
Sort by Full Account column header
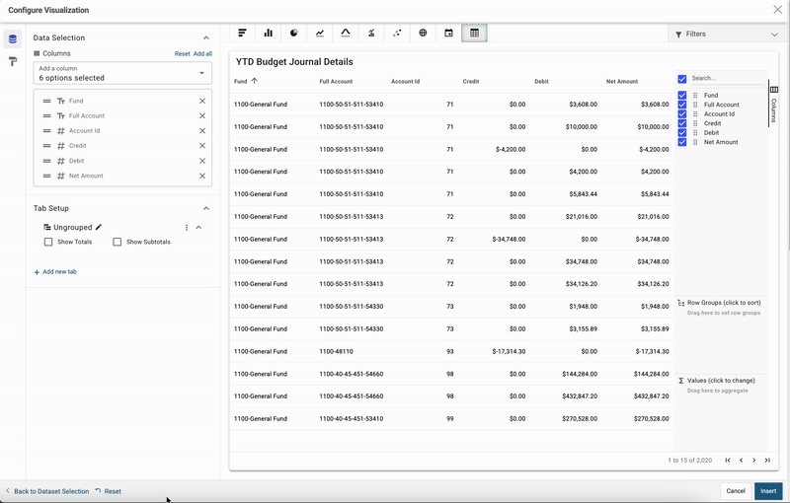(x=336, y=82)
